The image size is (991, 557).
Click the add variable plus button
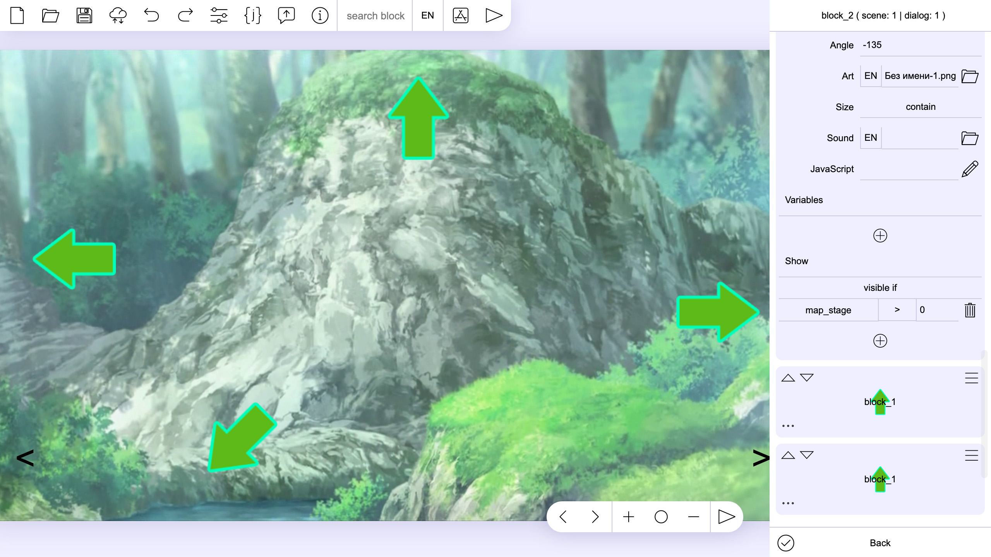(880, 235)
